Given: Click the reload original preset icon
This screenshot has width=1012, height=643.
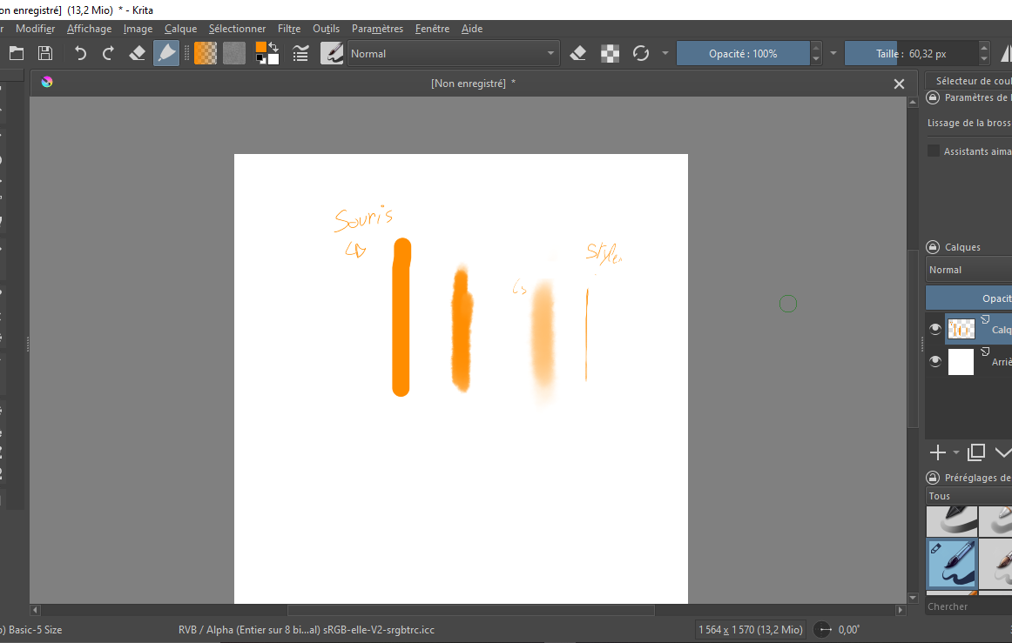Looking at the screenshot, I should click(640, 52).
